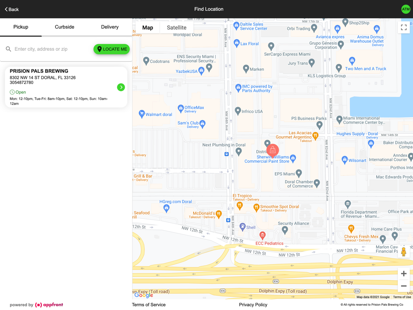The width and height of the screenshot is (413, 310).
Task: Open the map's Terms of Use link
Action: (x=402, y=297)
